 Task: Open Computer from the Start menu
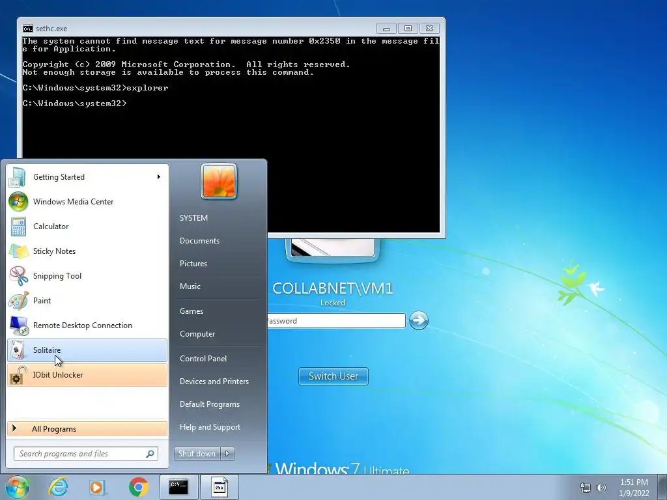point(197,334)
